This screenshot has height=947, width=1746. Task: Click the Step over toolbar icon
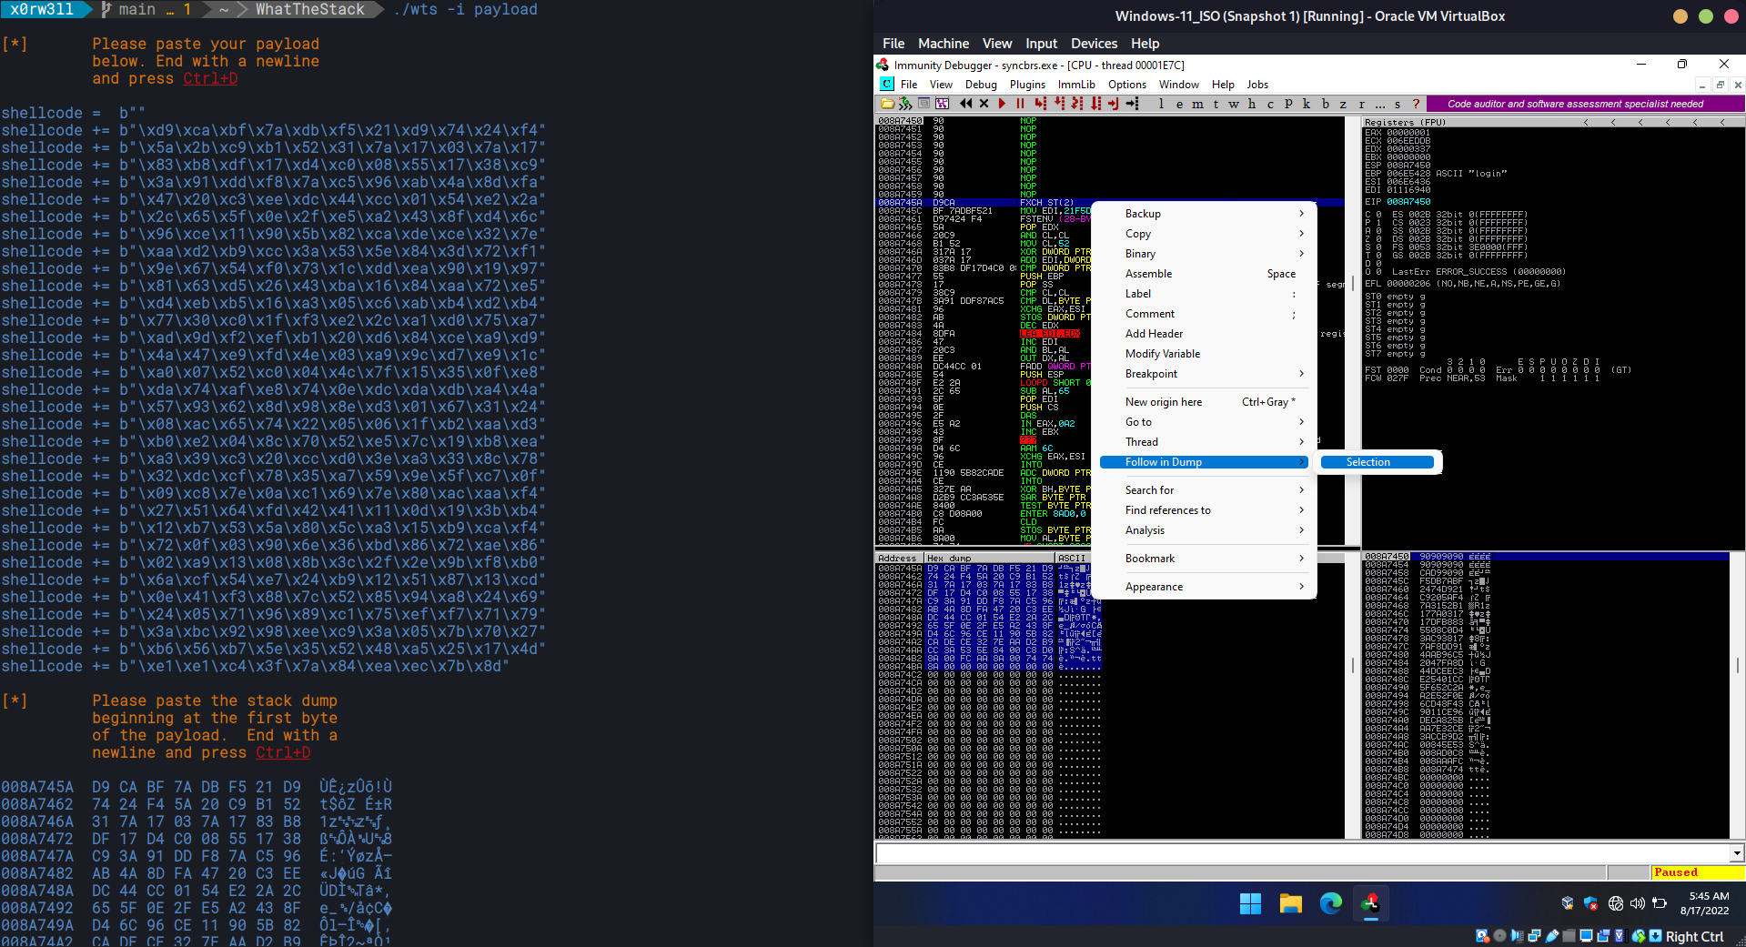point(1059,104)
